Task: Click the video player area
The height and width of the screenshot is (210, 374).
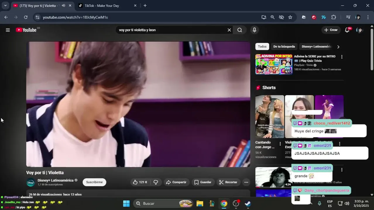Action: click(138, 104)
